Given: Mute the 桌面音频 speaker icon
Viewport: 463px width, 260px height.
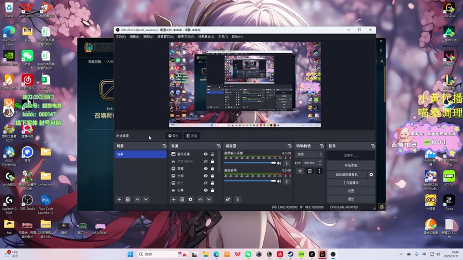Looking at the screenshot, I should click(279, 181).
